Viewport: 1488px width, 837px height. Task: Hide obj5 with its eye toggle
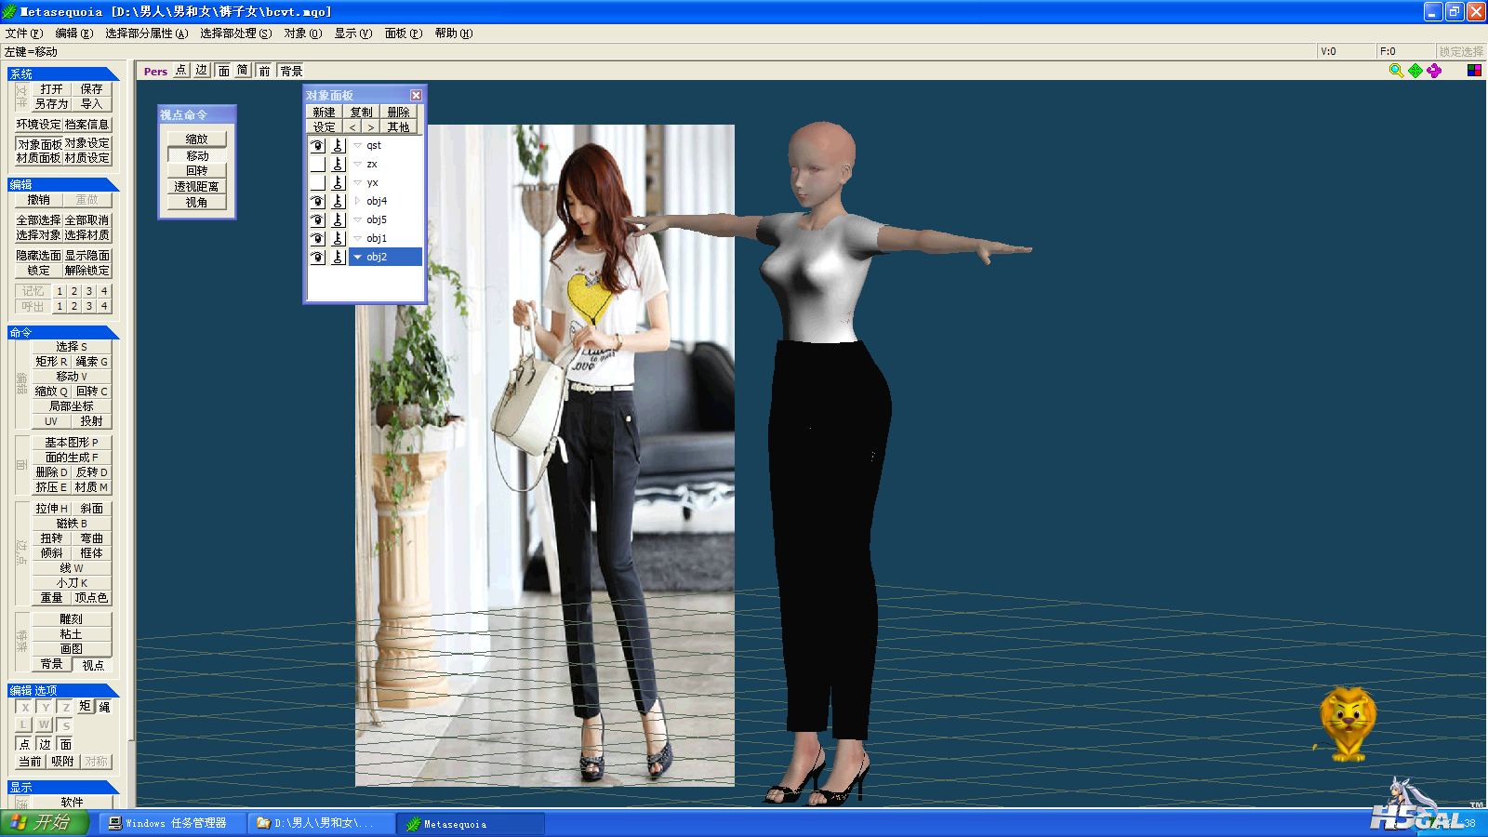pos(317,219)
